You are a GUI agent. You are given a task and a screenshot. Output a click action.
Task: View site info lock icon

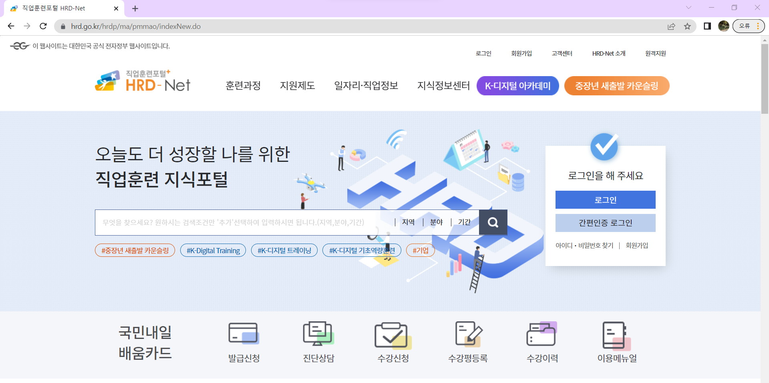tap(63, 26)
